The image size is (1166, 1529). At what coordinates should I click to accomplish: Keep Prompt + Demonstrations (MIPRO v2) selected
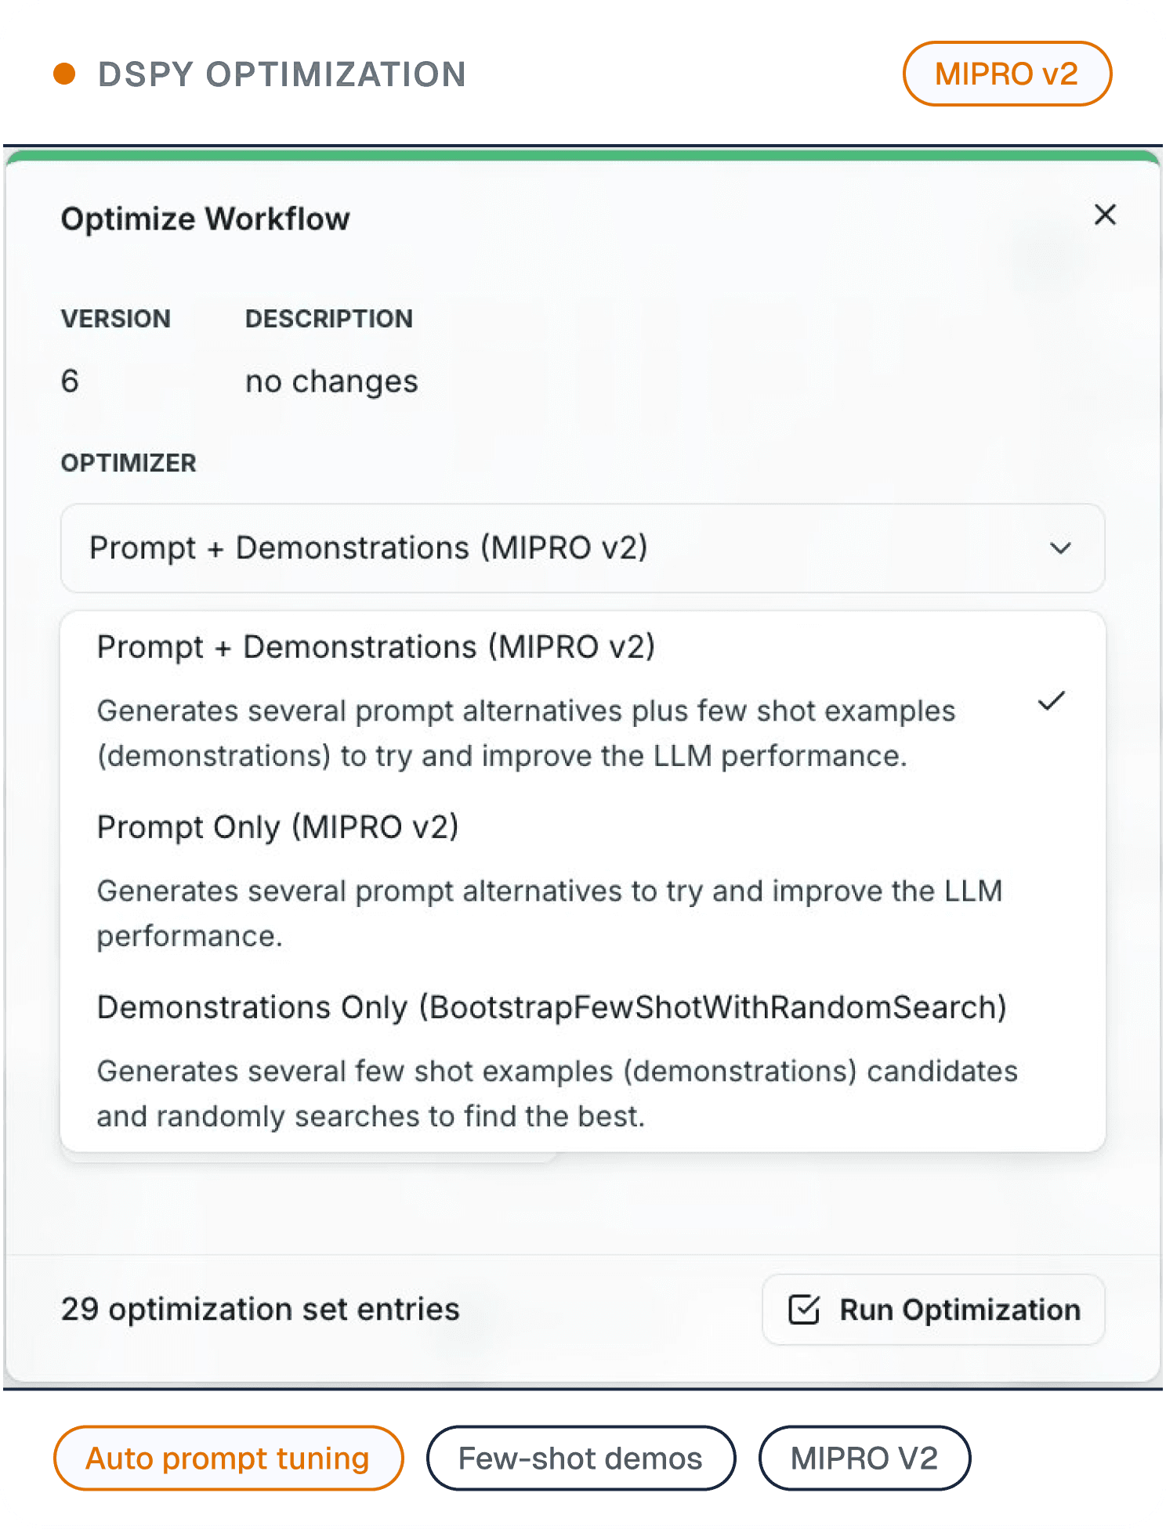377,645
